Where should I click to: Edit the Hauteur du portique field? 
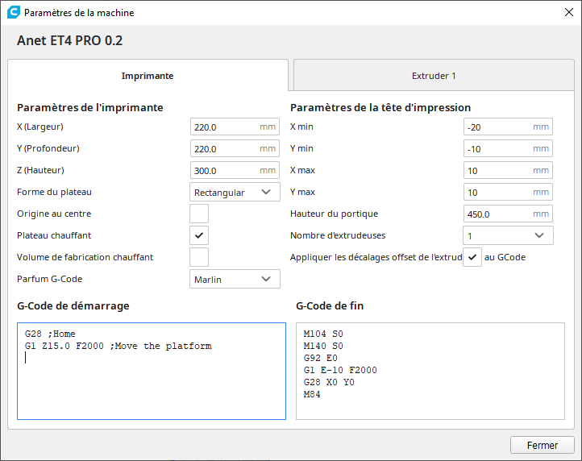(508, 214)
